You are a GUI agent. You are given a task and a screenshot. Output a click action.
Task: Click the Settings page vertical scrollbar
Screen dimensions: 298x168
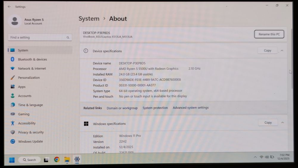292,59
